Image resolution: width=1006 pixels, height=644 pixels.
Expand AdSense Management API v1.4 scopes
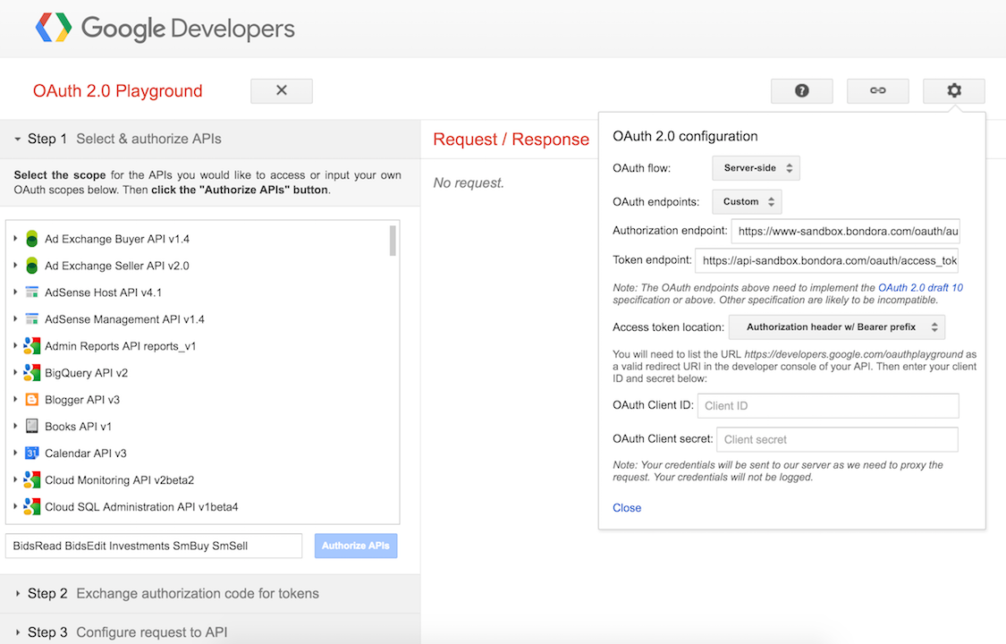click(15, 318)
